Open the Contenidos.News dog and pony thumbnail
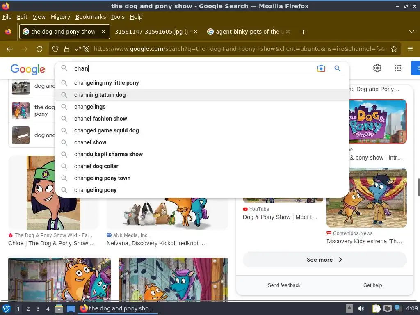Viewport: 420px width, 315px height. pyautogui.click(x=366, y=198)
